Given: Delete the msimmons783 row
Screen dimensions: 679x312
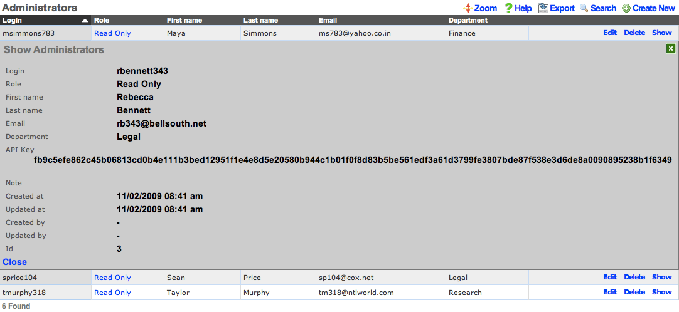Looking at the screenshot, I should tap(634, 33).
